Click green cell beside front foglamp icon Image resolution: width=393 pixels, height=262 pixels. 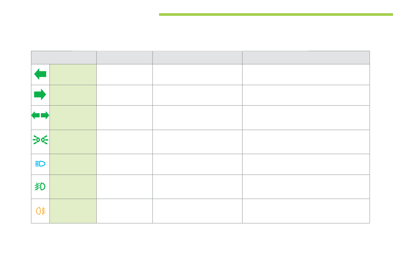click(73, 186)
